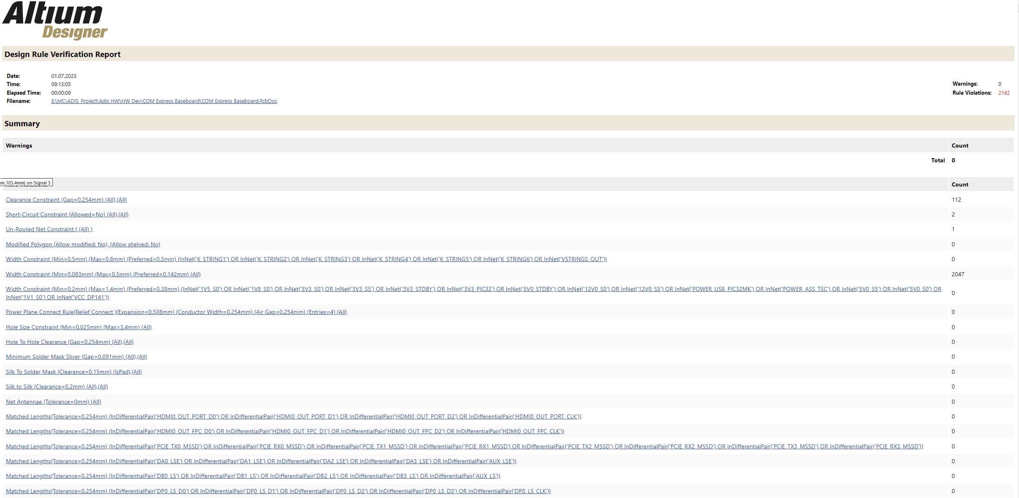Click the Altium Designer logo
The width and height of the screenshot is (1019, 498).
[x=55, y=20]
